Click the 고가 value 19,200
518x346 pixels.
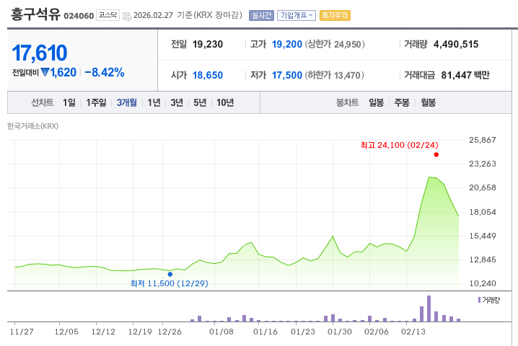pyautogui.click(x=286, y=44)
